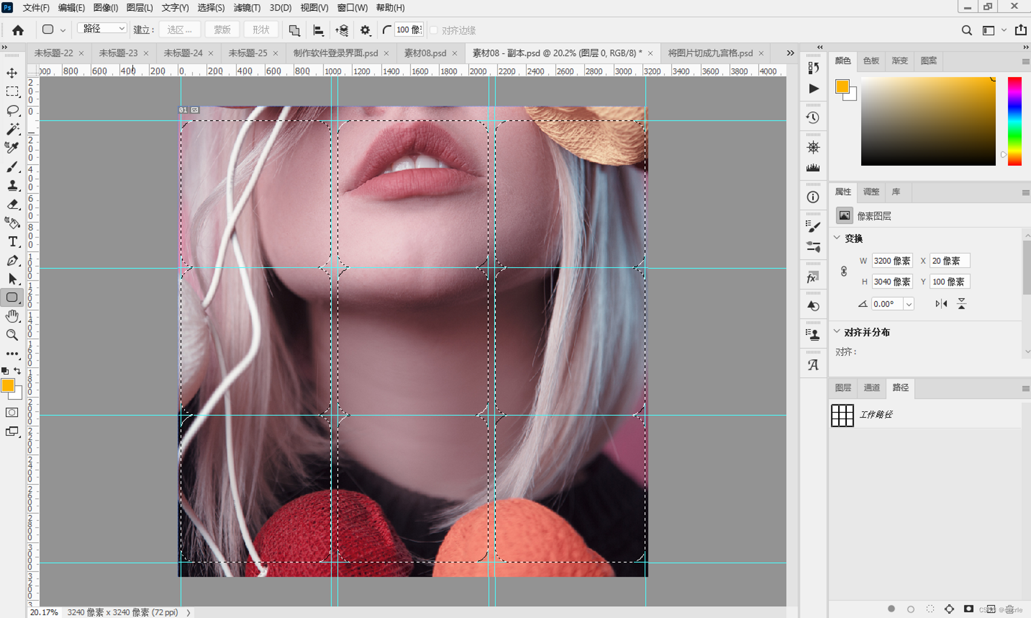Open the Styles fx panel icon

[x=813, y=278]
